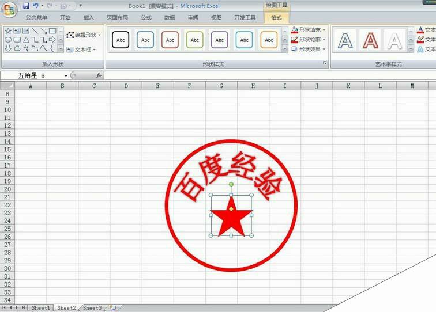Click the red star shape
Viewport: 436px width, 312px height.
[x=231, y=219]
